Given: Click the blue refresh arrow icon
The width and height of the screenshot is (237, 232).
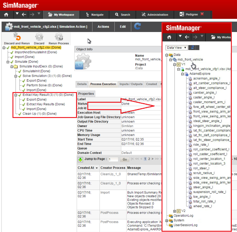Looking at the screenshot, I should pos(138,26).
